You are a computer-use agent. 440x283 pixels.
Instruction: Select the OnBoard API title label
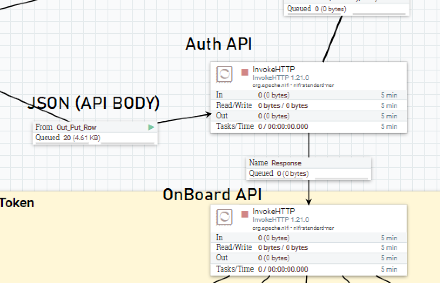tap(212, 194)
